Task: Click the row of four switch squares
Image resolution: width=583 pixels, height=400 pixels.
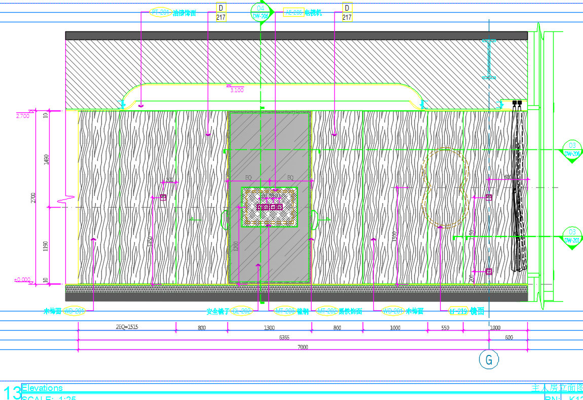Action: point(269,207)
